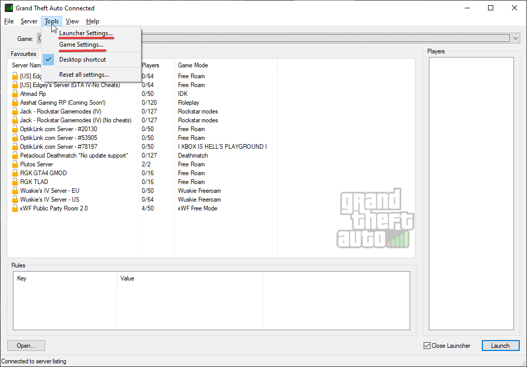Image resolution: width=527 pixels, height=367 pixels.
Task: Click the 2/2 players count cell
Action: pyautogui.click(x=146, y=164)
